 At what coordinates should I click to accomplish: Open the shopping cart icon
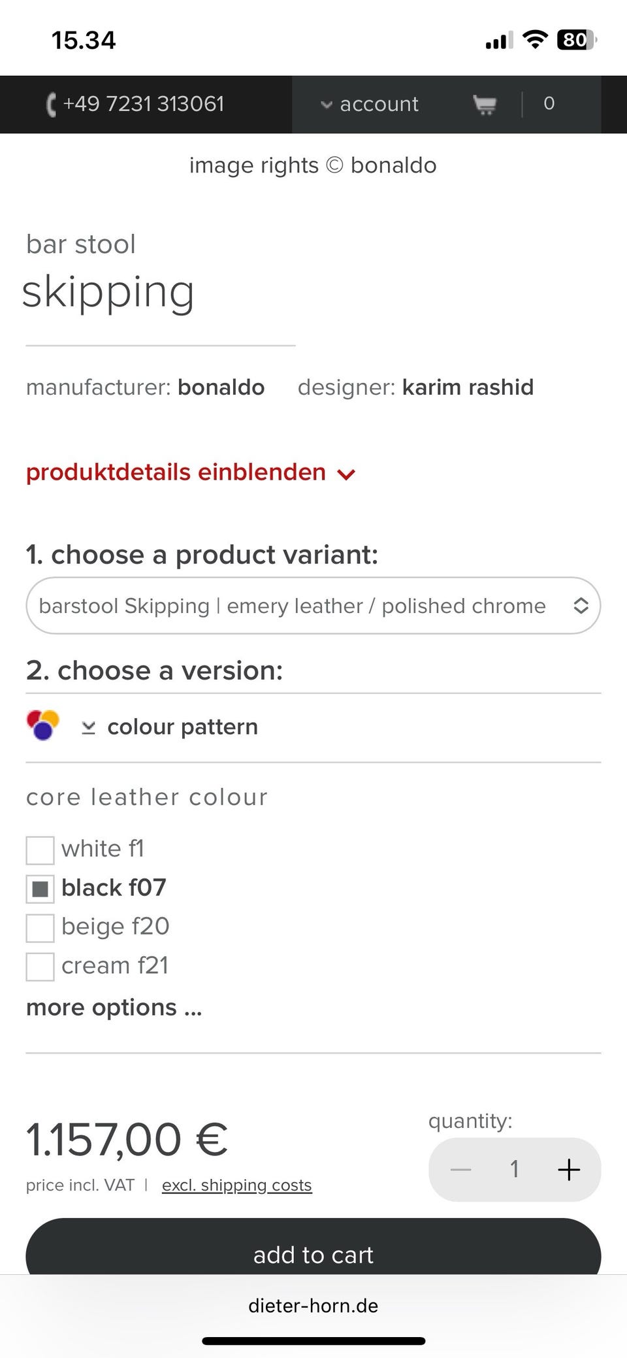pos(484,104)
